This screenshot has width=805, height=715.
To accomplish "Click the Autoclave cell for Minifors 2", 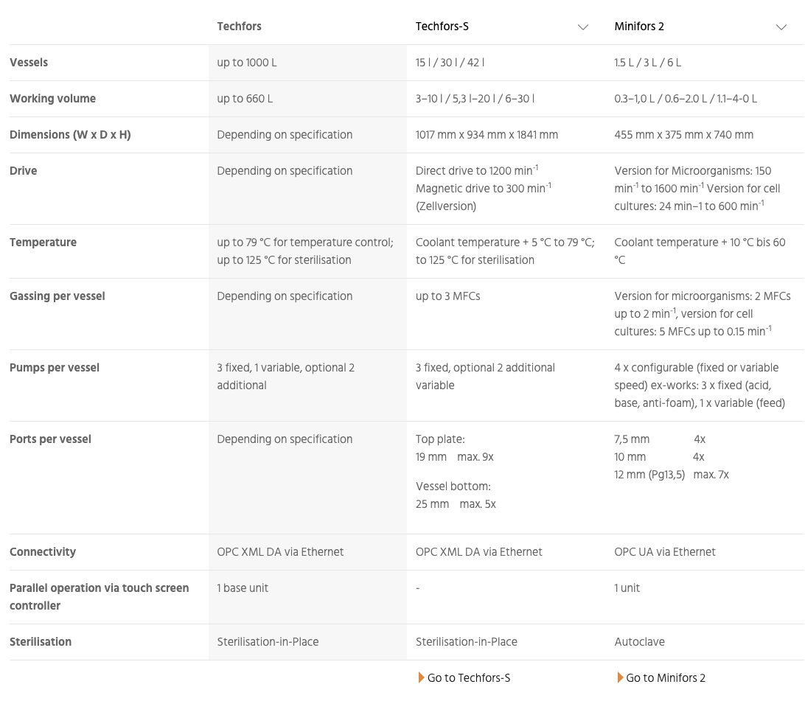I will [x=639, y=641].
